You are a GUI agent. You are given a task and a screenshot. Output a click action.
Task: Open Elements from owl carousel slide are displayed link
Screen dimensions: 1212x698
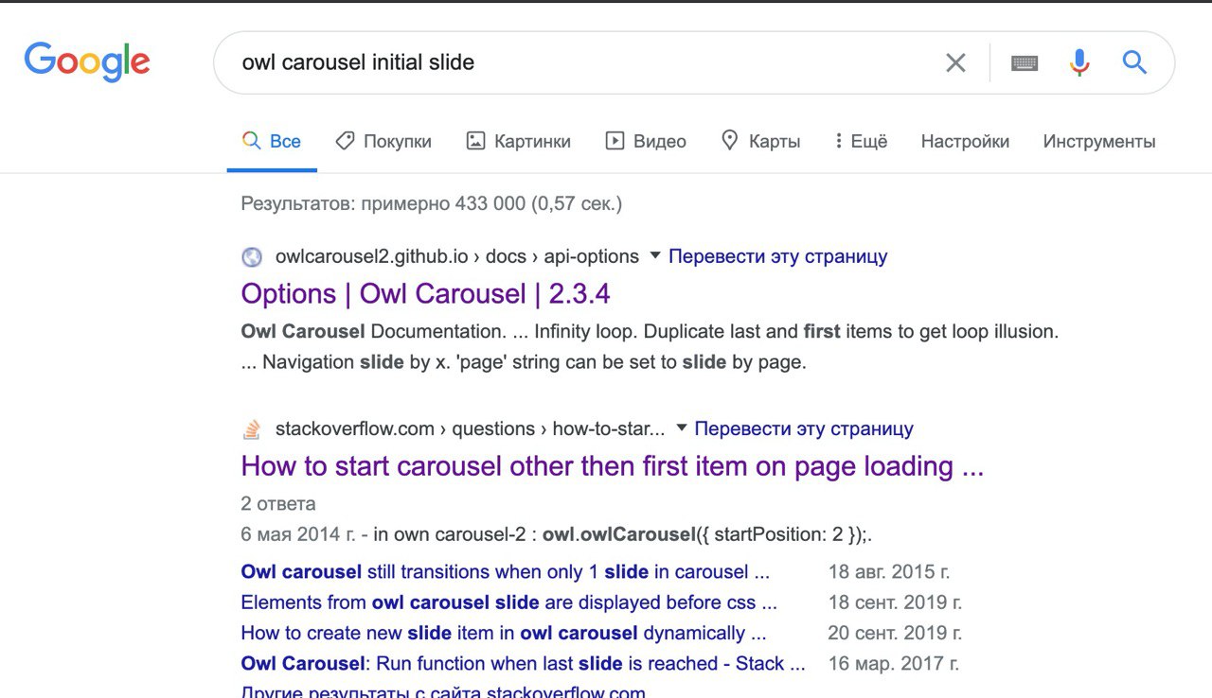(509, 602)
